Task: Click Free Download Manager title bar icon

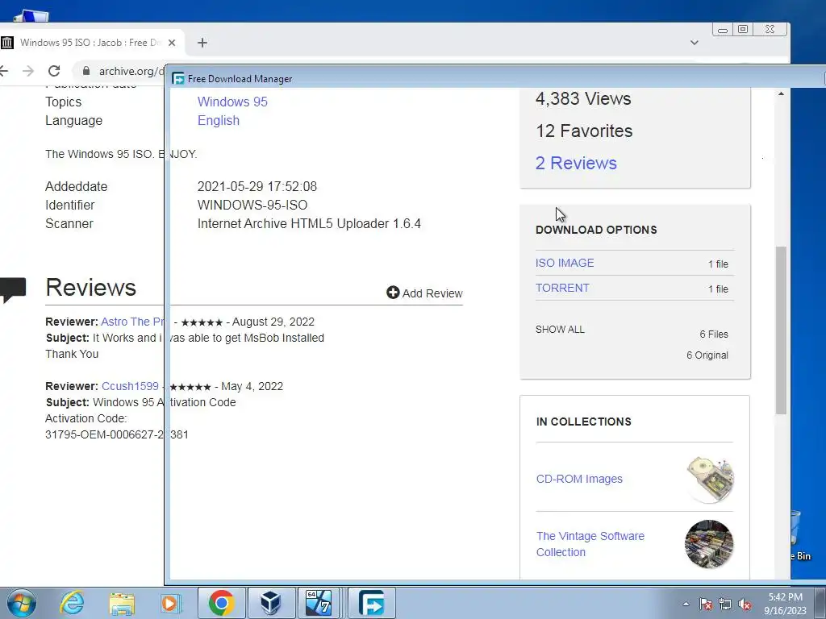Action: 178,78
